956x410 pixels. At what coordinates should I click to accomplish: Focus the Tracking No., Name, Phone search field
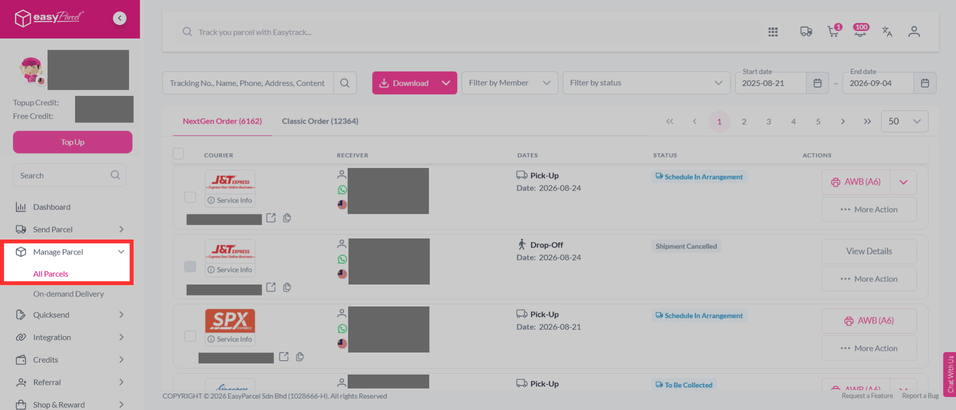pos(248,83)
